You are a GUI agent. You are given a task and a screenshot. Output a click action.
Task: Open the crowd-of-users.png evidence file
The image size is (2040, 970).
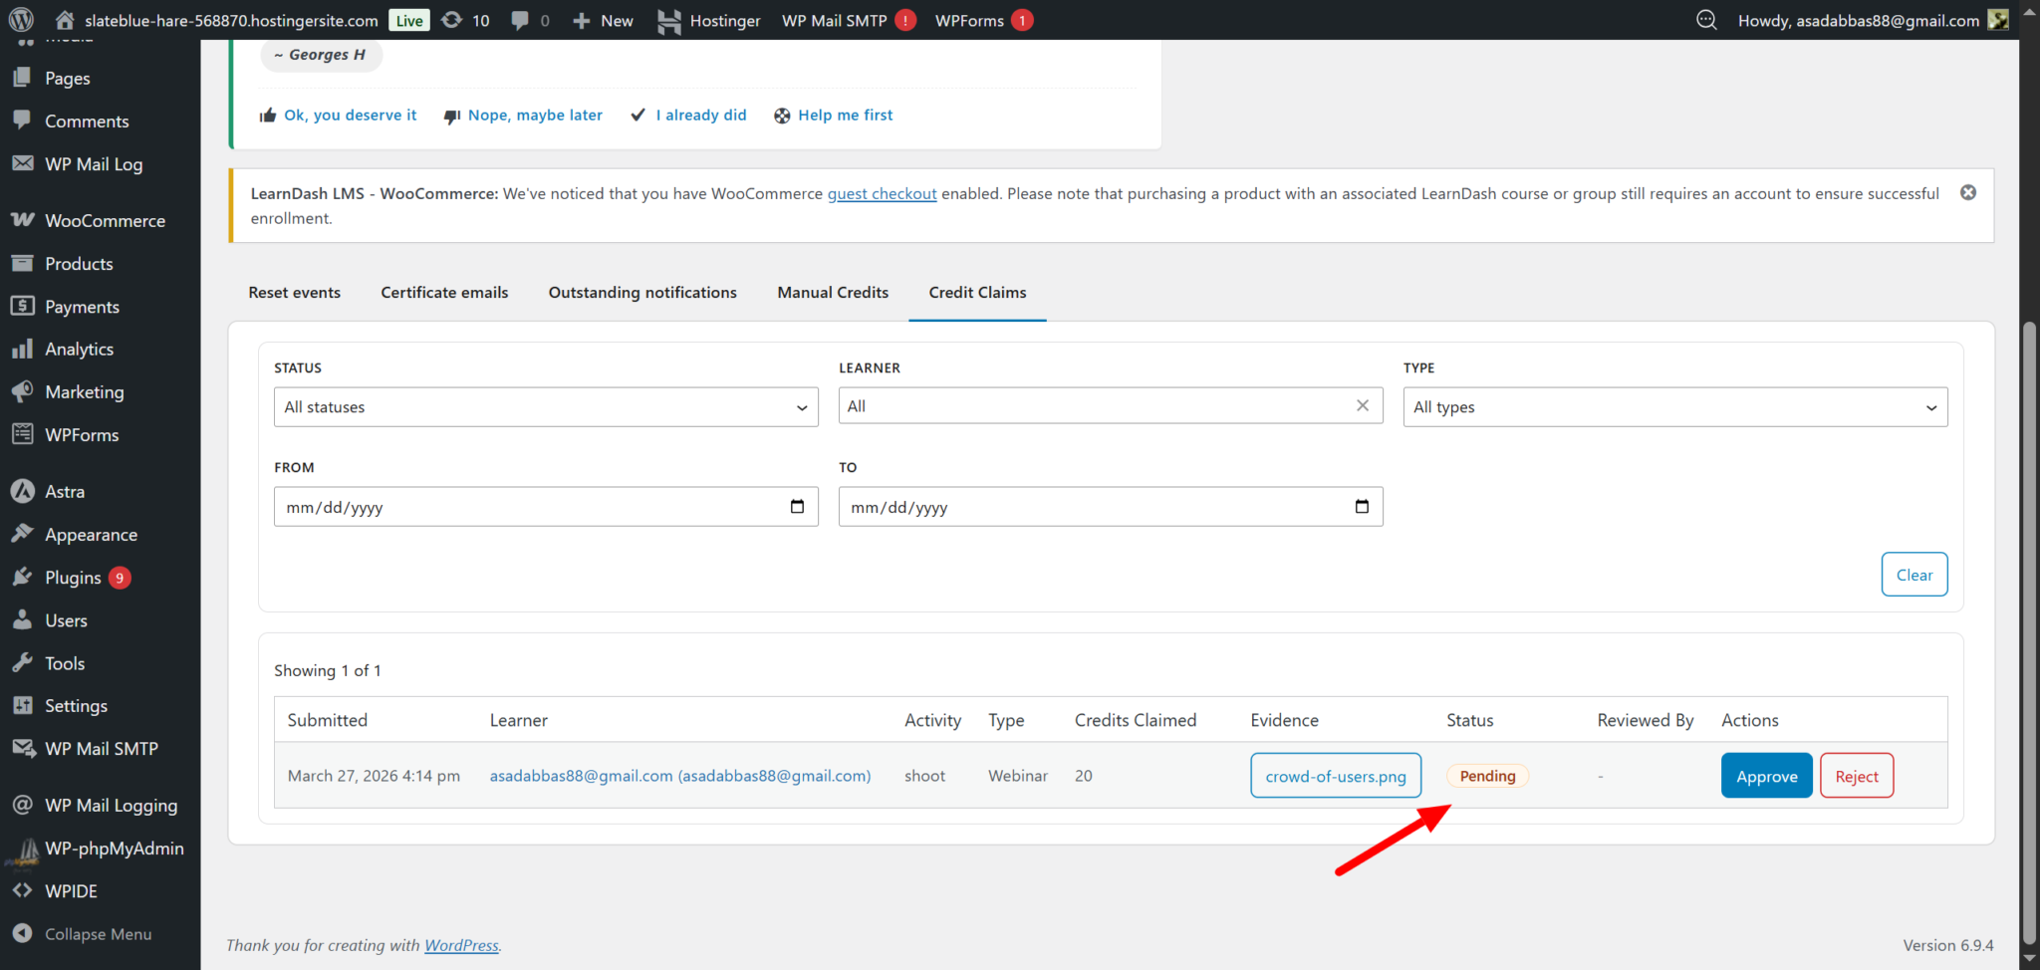tap(1335, 776)
